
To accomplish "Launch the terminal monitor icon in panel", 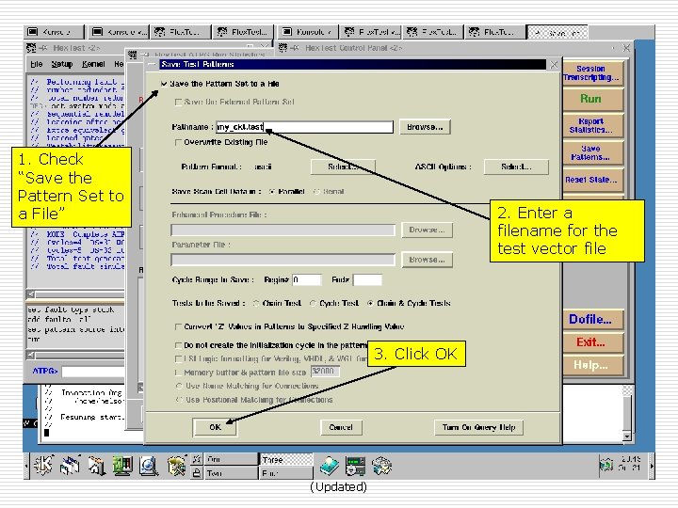I will point(122,466).
